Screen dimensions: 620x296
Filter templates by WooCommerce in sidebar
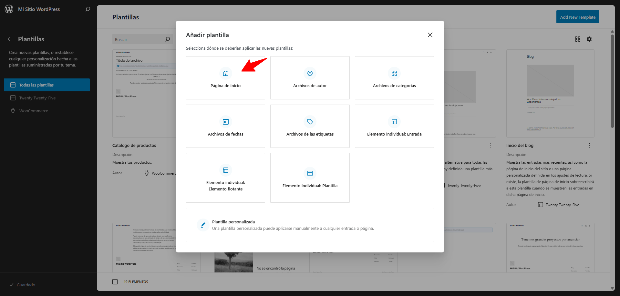click(x=34, y=111)
